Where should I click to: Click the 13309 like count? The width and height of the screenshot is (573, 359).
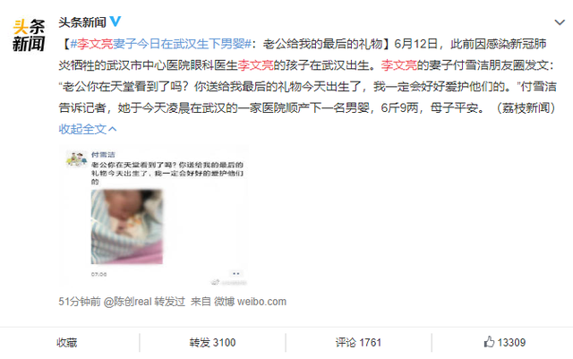[511, 343]
